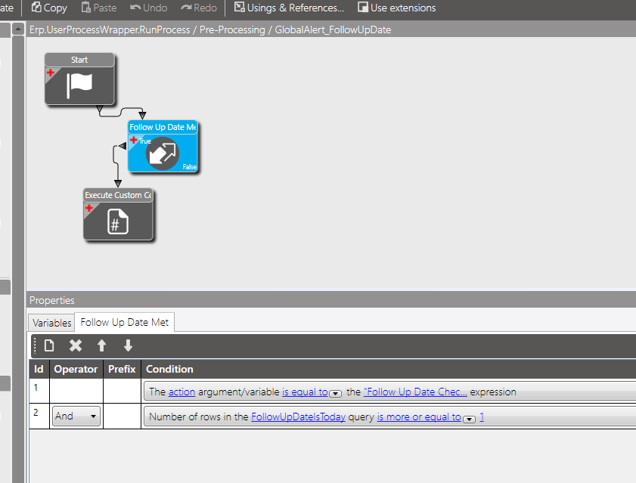
Task: Select the Start flag icon node
Action: tap(79, 85)
